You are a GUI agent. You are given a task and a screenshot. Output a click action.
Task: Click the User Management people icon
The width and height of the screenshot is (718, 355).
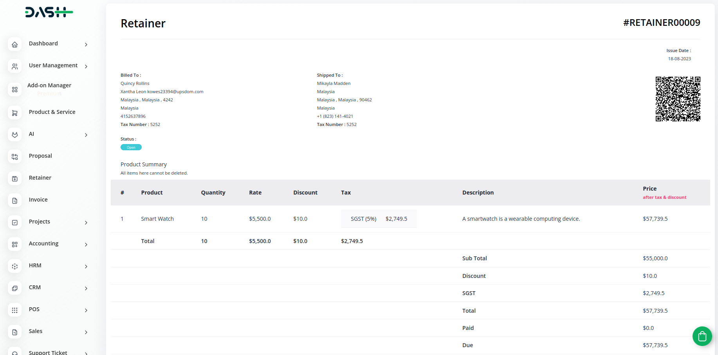[x=14, y=67]
